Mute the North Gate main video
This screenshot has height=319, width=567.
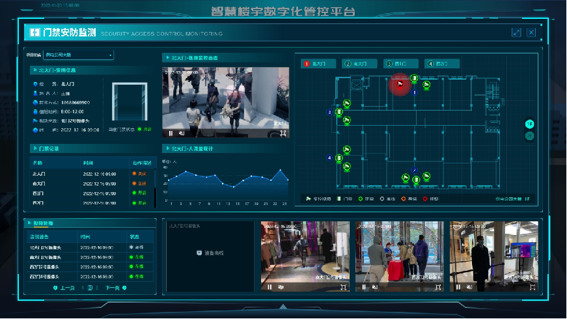click(x=182, y=133)
